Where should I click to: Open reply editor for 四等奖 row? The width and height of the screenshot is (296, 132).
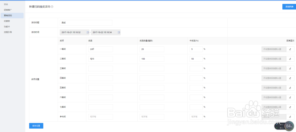(x=290, y=78)
